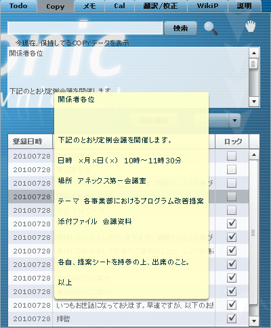Click tooltip line 各自、提案シートを持参の上
This screenshot has width=271, height=328.
(x=123, y=262)
